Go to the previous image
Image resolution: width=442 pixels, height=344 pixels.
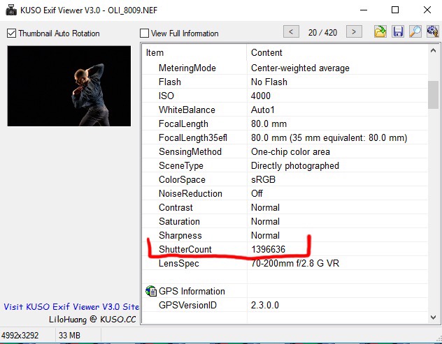pos(291,31)
